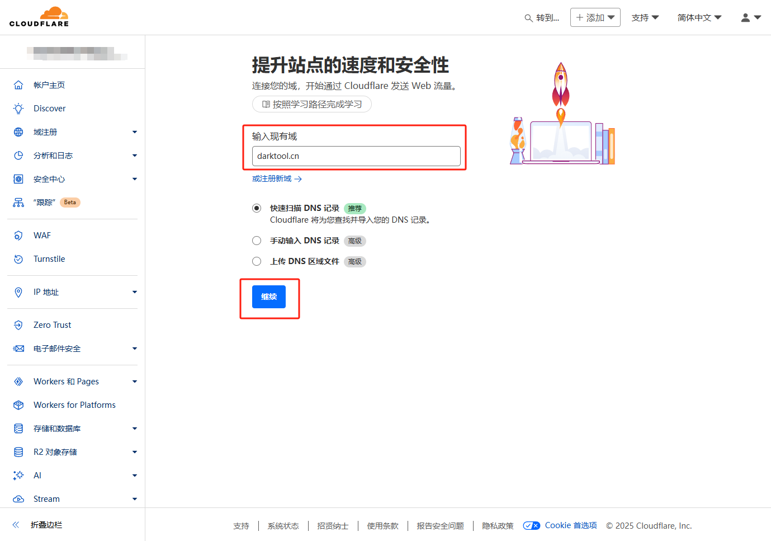The image size is (771, 541).
Task: Click the double-chevron collapse sidebar icon
Action: [16, 525]
